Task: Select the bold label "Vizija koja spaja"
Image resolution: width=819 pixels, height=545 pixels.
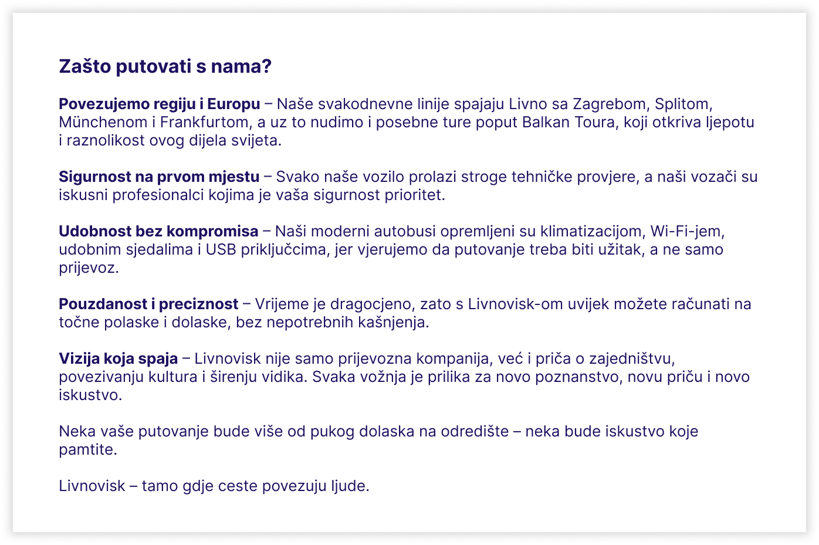Action: (118, 358)
